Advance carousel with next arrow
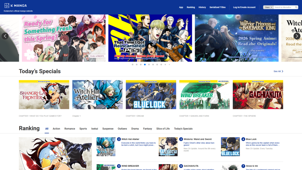Image resolution: width=302 pixels, height=170 pixels. pyautogui.click(x=297, y=36)
